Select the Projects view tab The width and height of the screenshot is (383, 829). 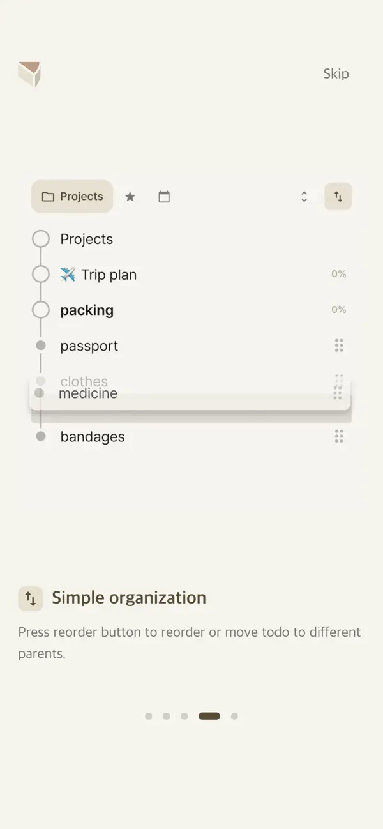point(71,197)
